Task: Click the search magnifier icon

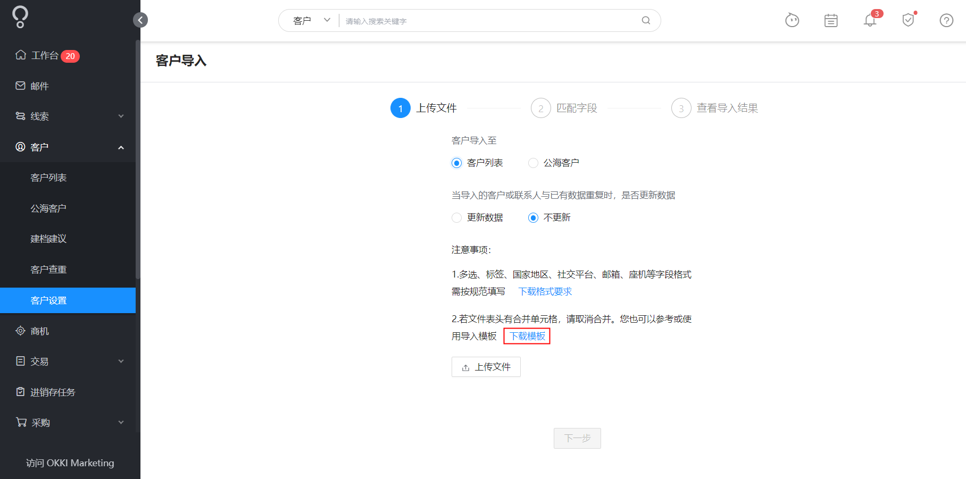Action: pyautogui.click(x=646, y=21)
